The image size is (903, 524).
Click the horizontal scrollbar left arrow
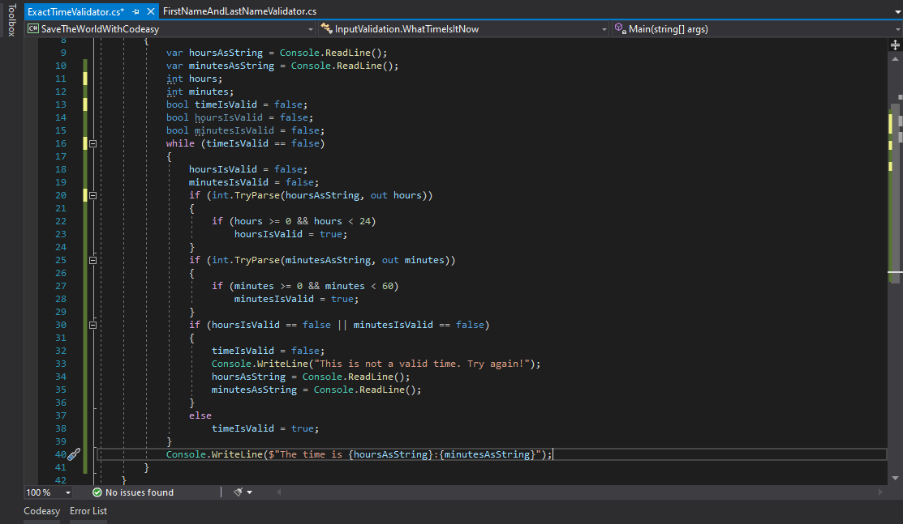click(x=277, y=492)
